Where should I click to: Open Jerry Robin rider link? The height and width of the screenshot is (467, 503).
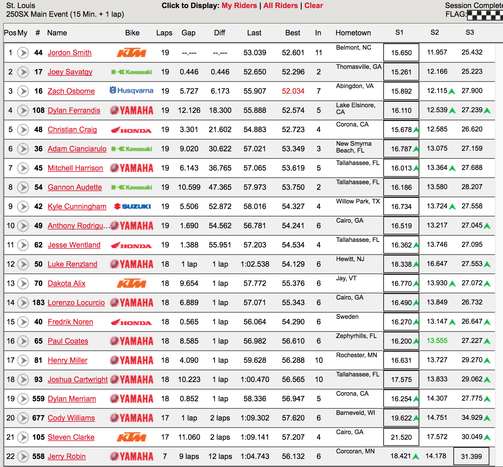coord(67,456)
